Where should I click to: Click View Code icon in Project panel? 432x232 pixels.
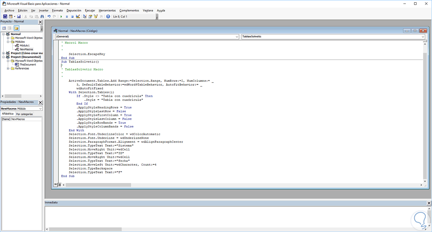pyautogui.click(x=4, y=28)
